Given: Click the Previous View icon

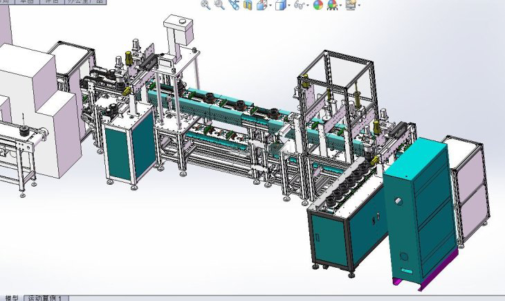Looking at the screenshot, I should [x=233, y=5].
